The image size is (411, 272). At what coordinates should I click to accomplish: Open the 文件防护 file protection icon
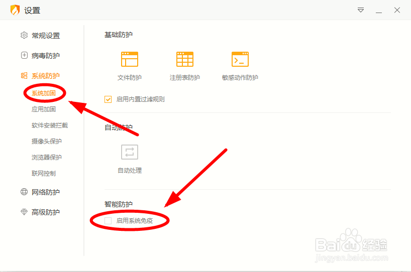coord(130,59)
